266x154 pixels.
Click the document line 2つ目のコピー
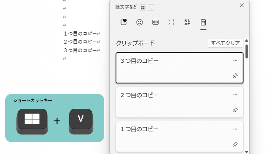80,42
